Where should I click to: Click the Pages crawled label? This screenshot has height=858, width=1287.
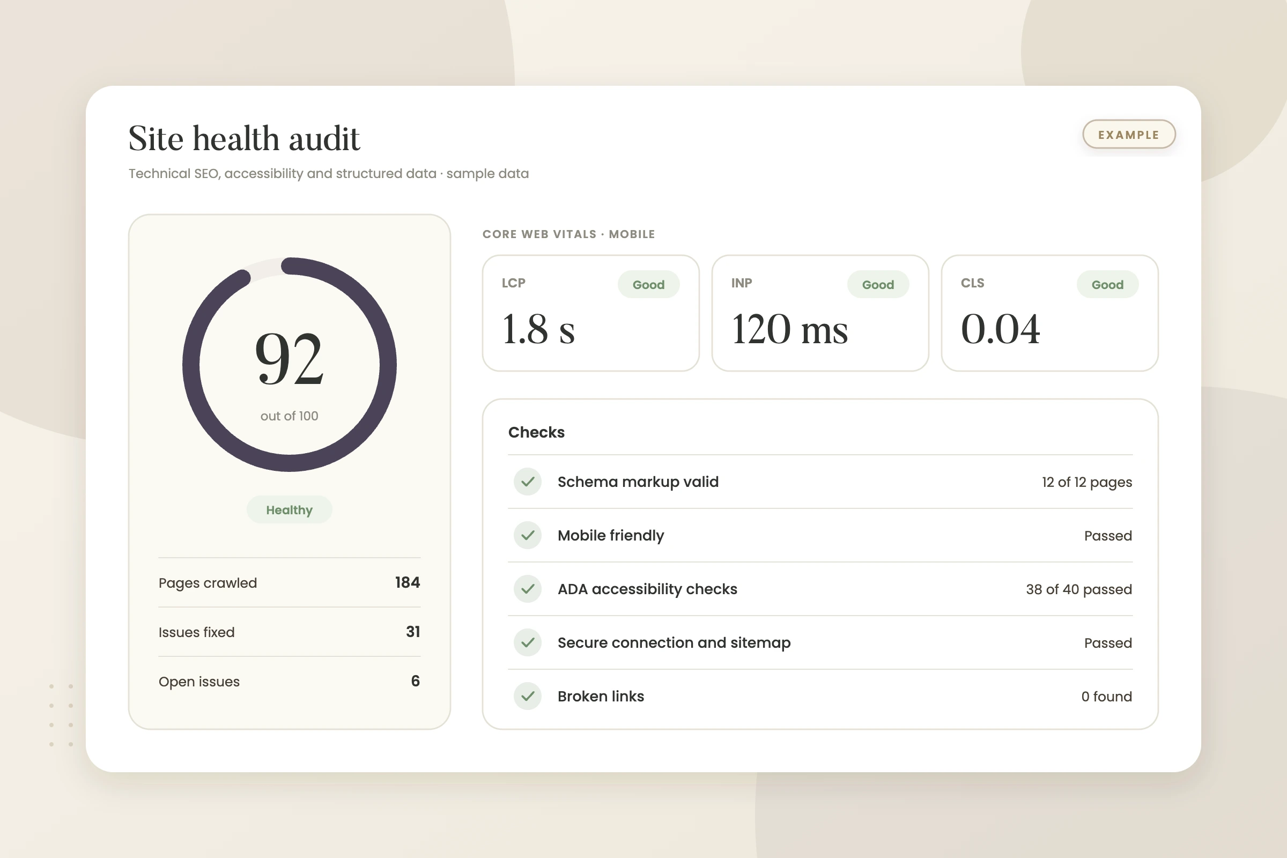[x=208, y=583]
